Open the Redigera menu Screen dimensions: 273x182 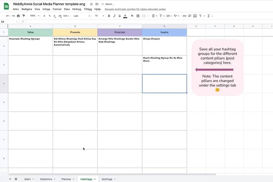coord(27,9)
